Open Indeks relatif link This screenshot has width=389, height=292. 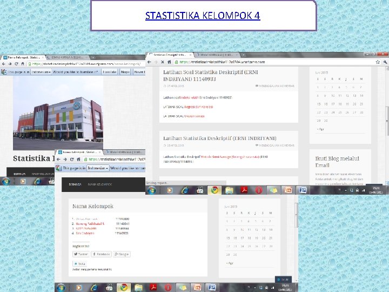pos(189,97)
